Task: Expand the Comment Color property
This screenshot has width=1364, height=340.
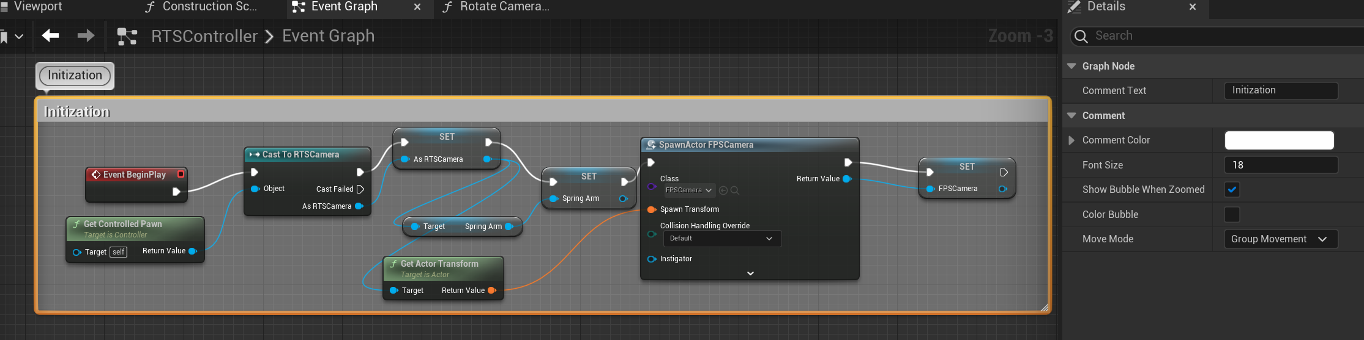Action: [1071, 140]
